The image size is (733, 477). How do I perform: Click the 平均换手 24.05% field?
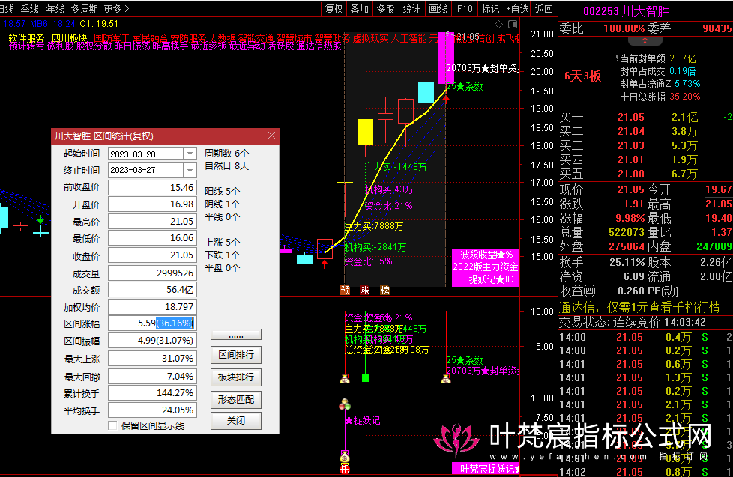pyautogui.click(x=152, y=410)
